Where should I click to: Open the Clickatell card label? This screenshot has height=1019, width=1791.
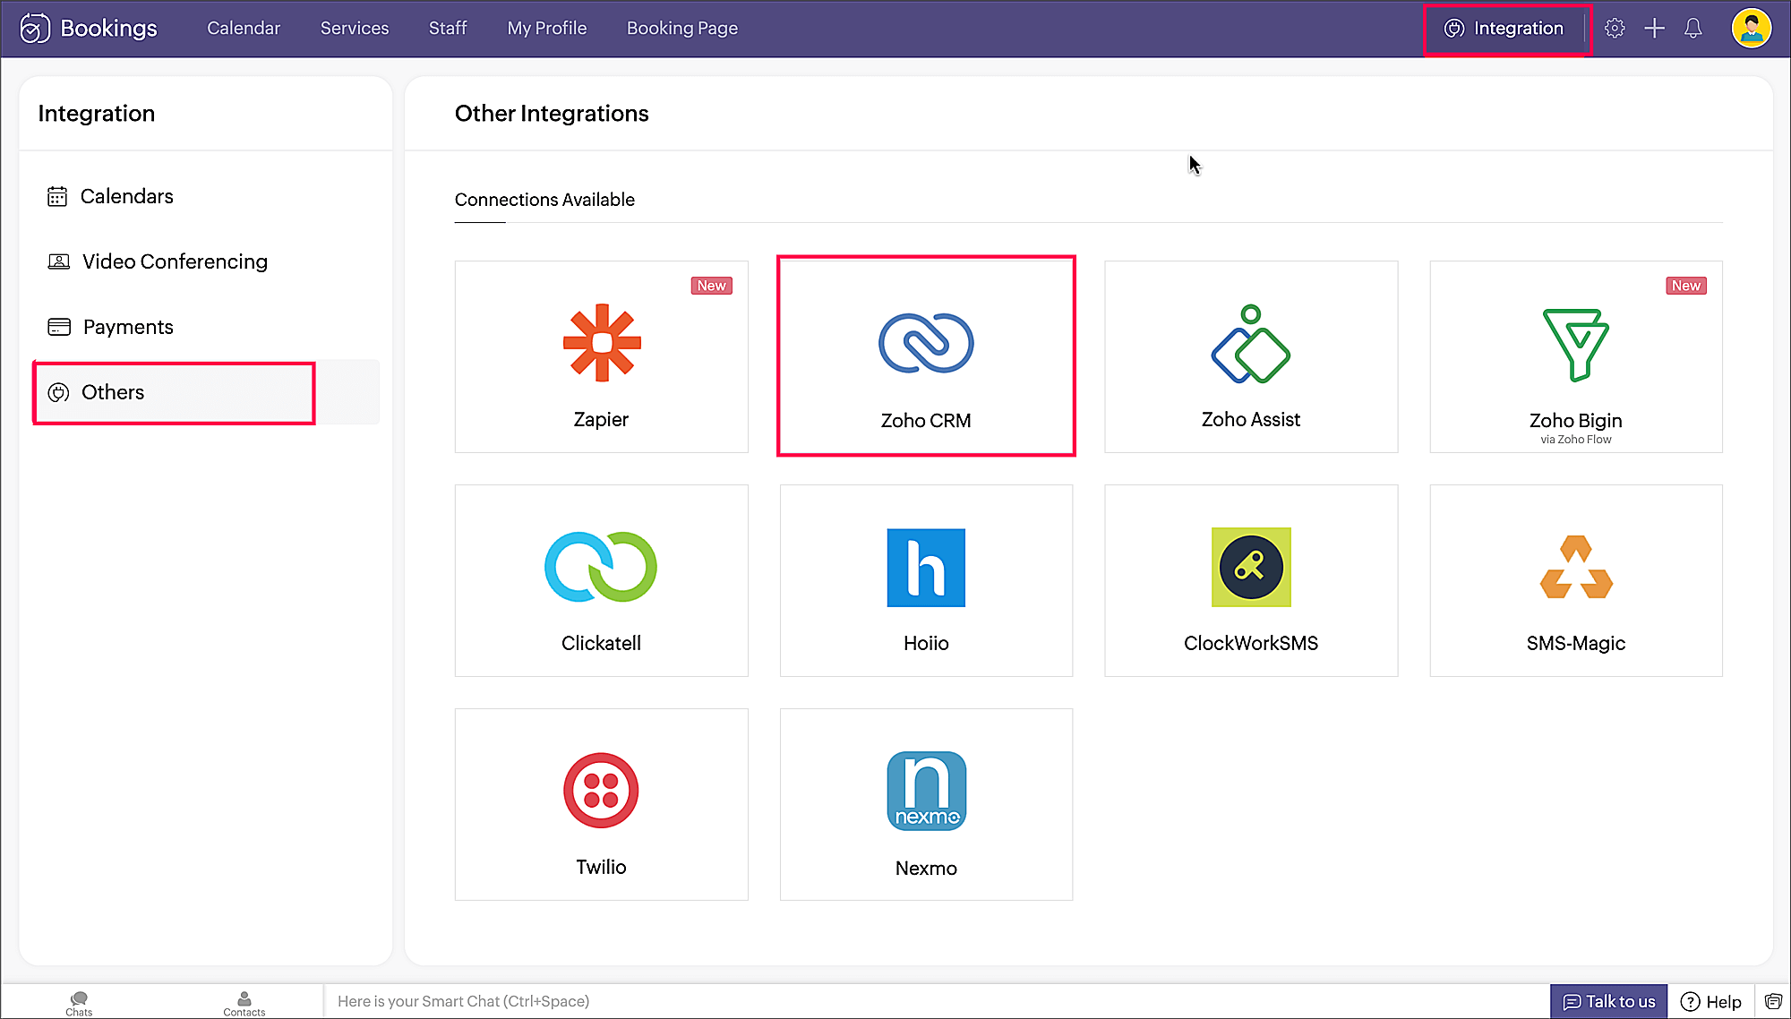click(x=601, y=643)
